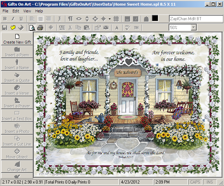Click the Select All icon

click(62, 28)
